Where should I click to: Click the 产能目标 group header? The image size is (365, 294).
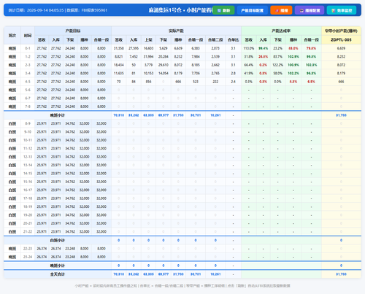[x=73, y=31]
